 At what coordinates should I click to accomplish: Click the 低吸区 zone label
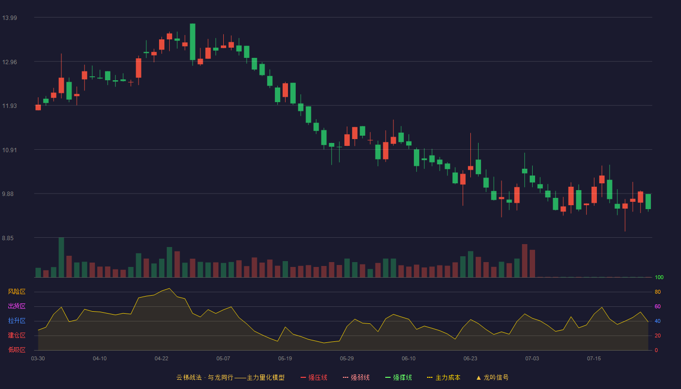[x=17, y=350]
